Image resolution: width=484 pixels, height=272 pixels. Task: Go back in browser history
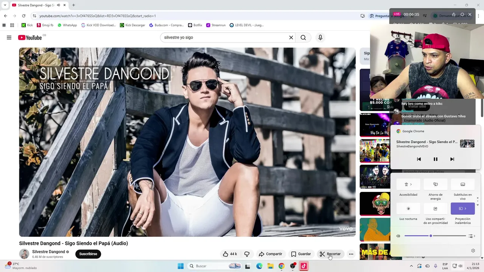[x=5, y=16]
